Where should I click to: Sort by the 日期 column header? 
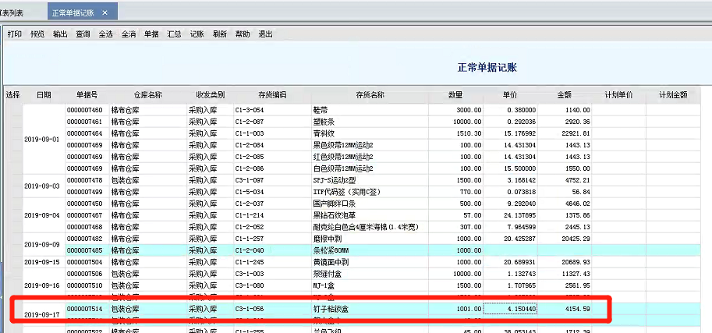44,95
